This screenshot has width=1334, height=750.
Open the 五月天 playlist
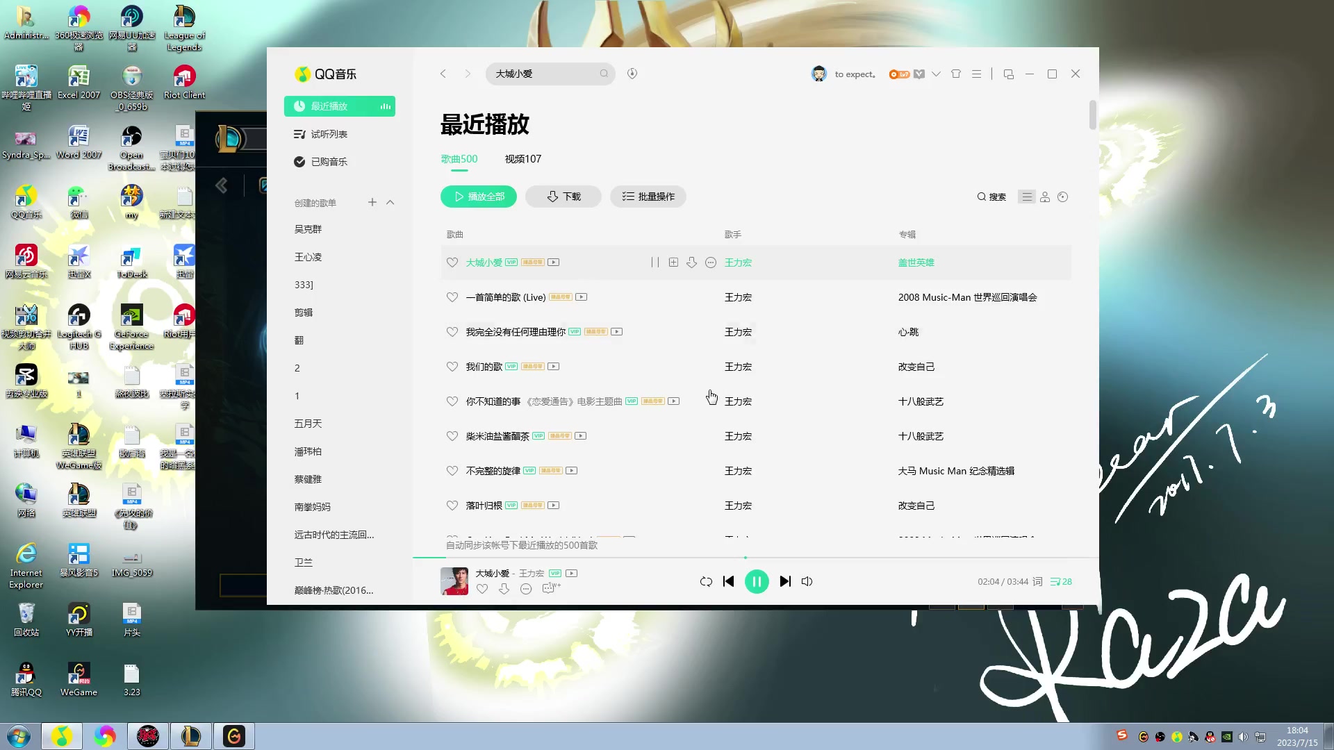point(308,424)
